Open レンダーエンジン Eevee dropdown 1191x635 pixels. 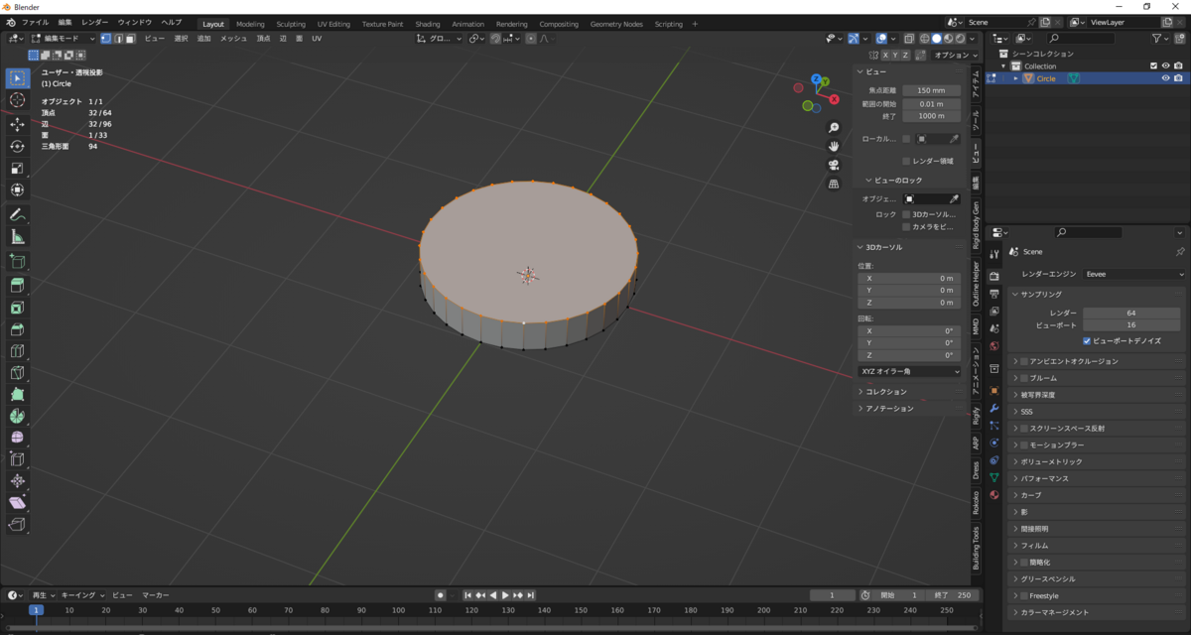tap(1133, 274)
